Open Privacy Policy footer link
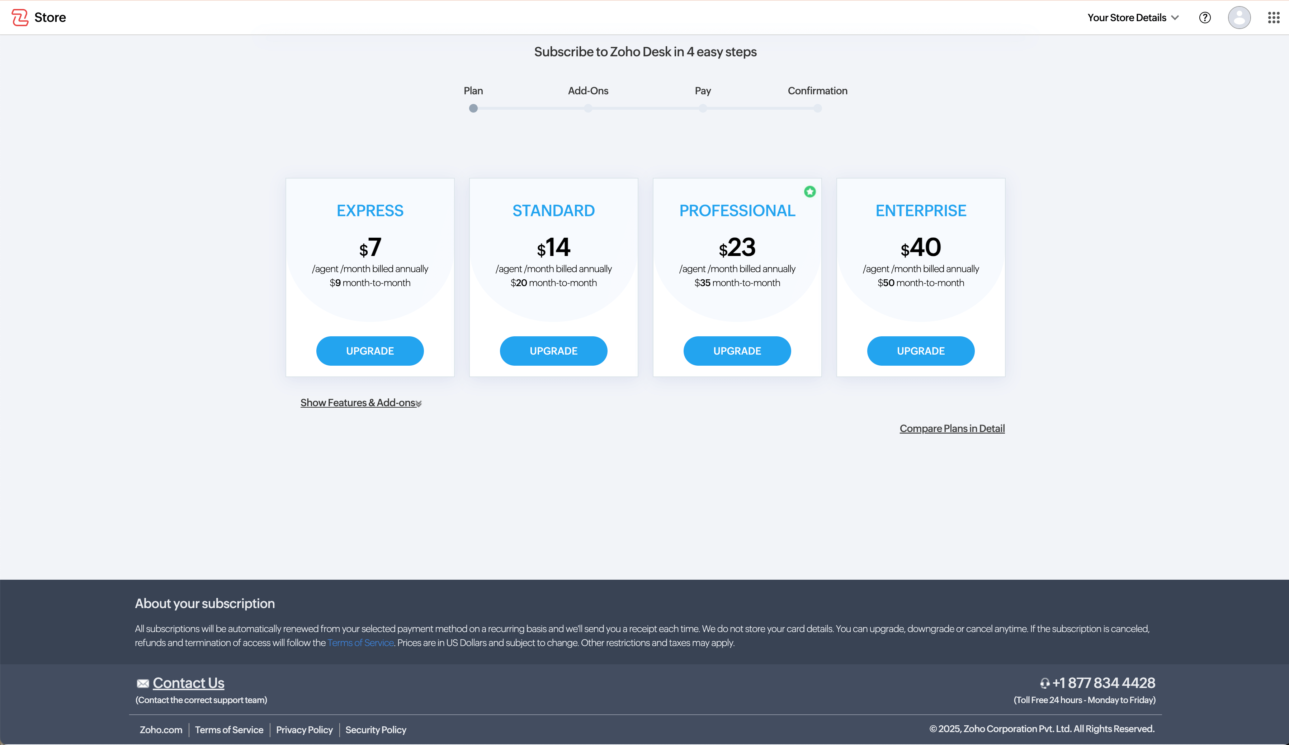Screen dimensions: 1289x745 pyautogui.click(x=304, y=730)
